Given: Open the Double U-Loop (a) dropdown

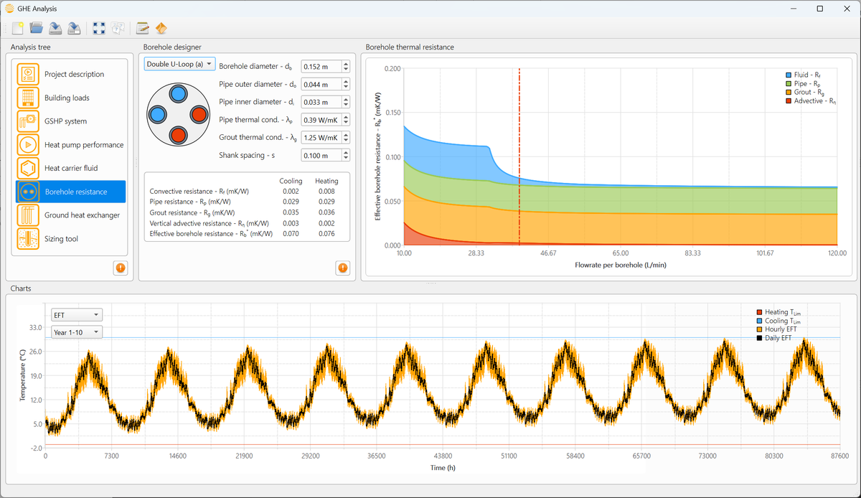Looking at the screenshot, I should point(179,64).
